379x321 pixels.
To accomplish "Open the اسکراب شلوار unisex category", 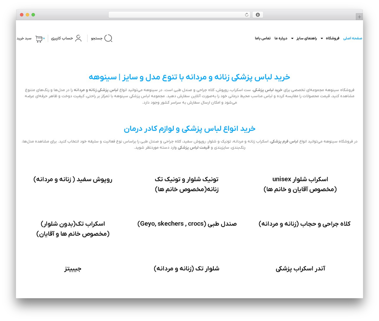I will [x=300, y=184].
